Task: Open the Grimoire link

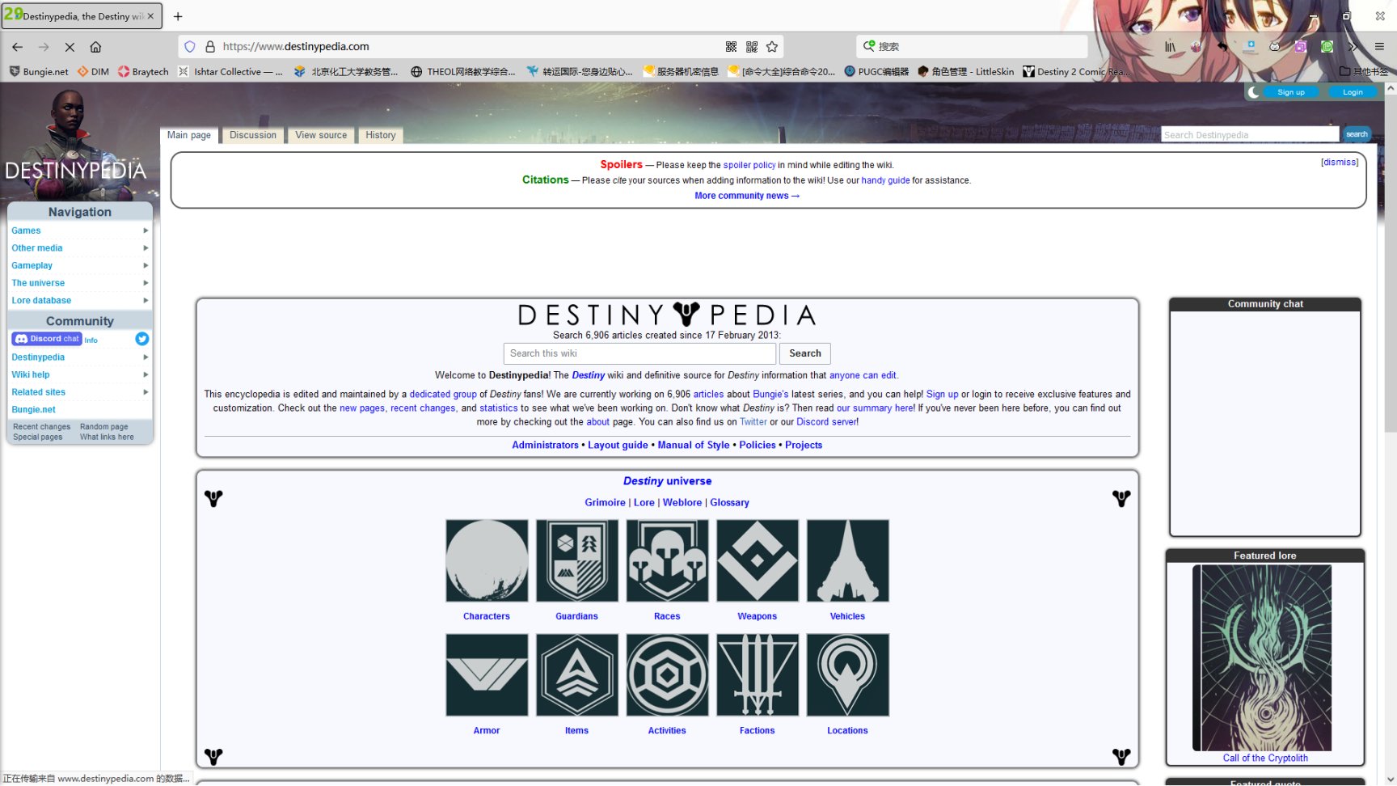Action: tap(605, 503)
